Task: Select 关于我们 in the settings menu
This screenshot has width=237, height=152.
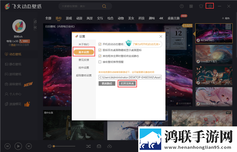Action: (84, 44)
